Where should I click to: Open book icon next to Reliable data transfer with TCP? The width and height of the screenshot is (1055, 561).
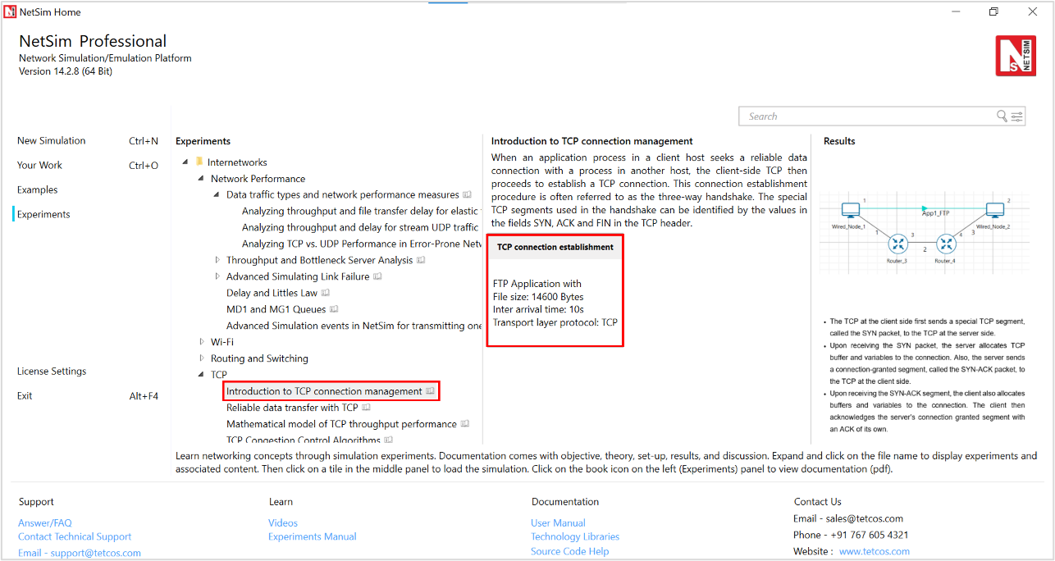tap(367, 408)
